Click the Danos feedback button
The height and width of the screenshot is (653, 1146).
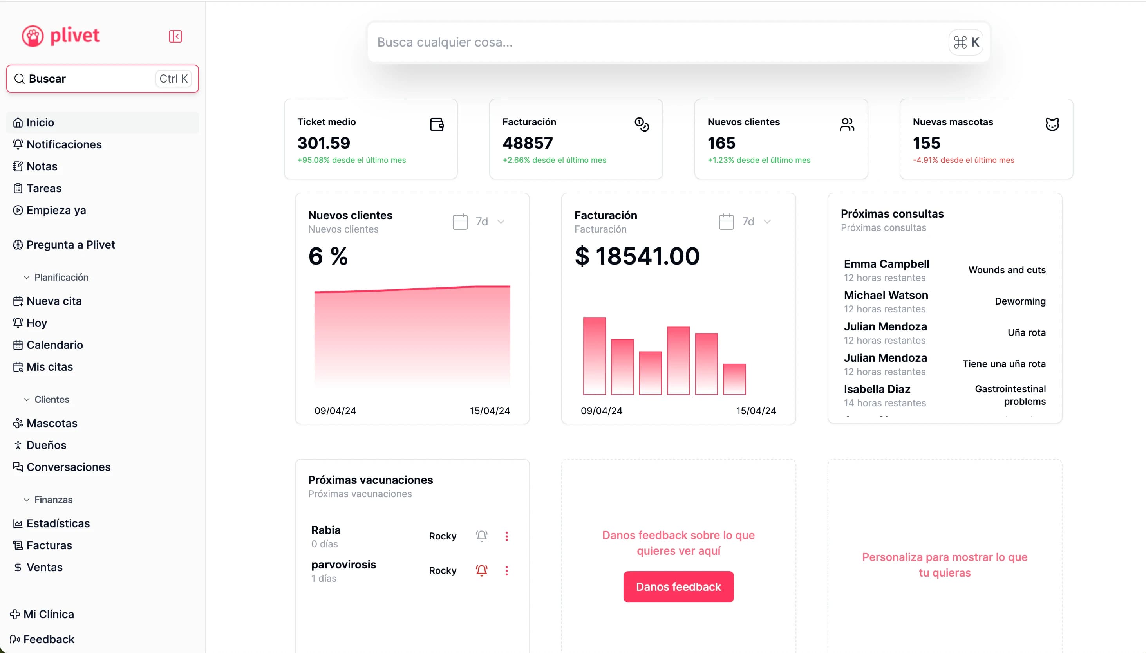(678, 586)
